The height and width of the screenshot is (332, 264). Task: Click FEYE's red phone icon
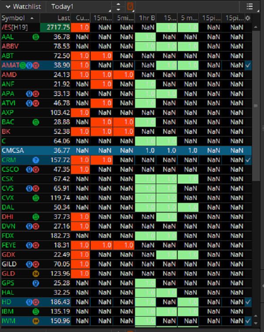click(x=36, y=245)
